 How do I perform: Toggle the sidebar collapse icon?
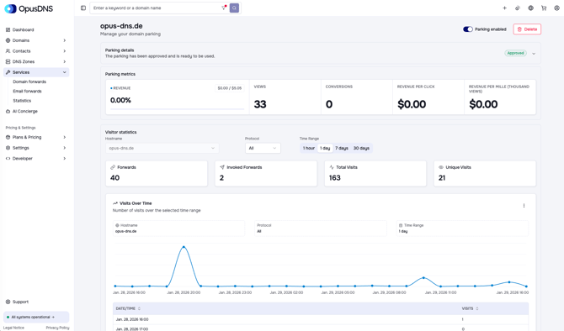83,8
